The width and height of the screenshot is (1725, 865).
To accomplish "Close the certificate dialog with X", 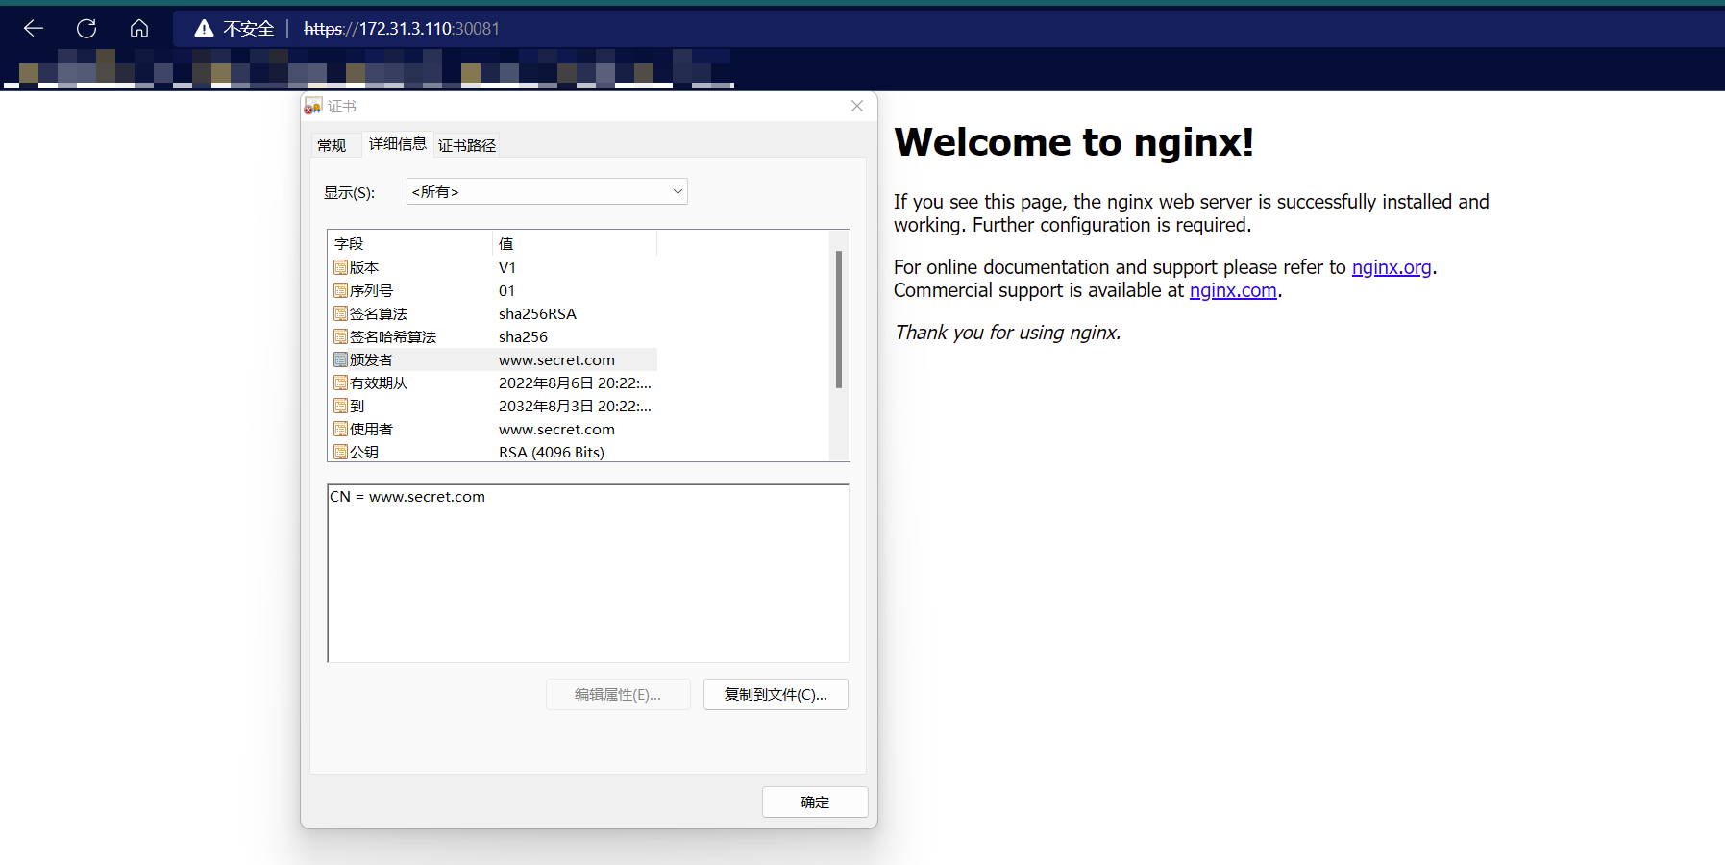I will coord(857,106).
